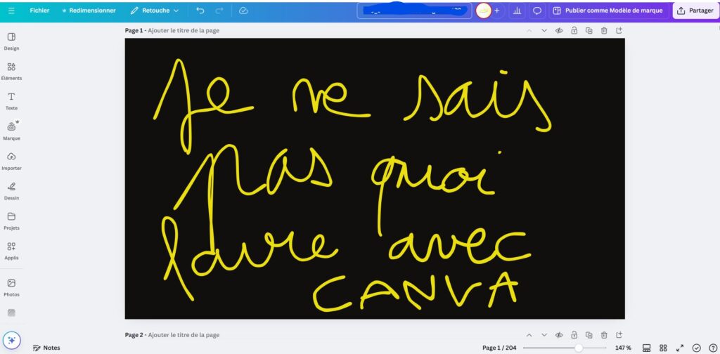This screenshot has width=720, height=354.
Task: Delete Page 2 with trash icon
Action: [x=604, y=335]
